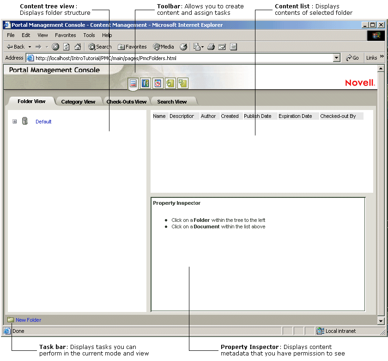Open the File menu

click(x=11, y=35)
